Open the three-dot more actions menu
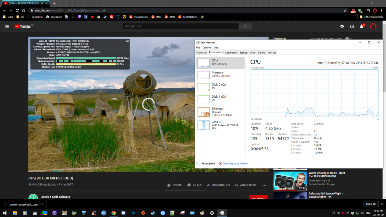This screenshot has width=386, height=217. point(264,185)
